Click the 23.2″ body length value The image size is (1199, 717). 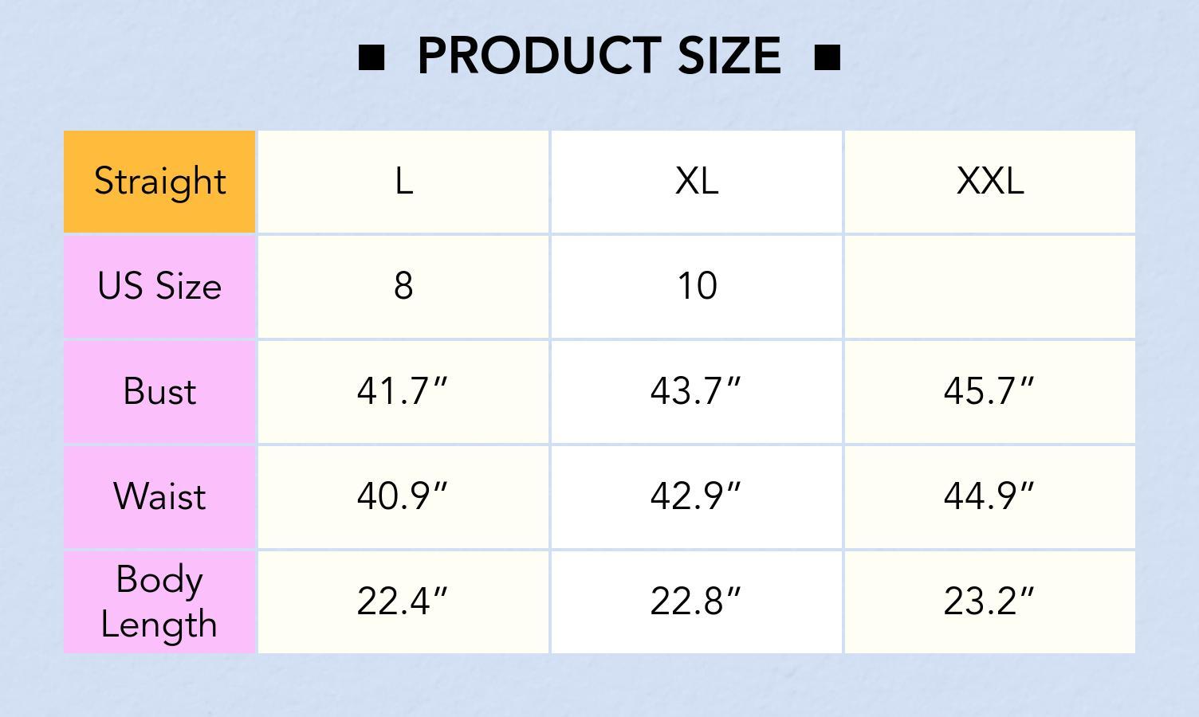point(989,601)
